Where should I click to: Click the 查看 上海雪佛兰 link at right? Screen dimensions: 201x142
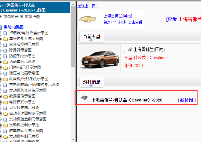coord(183,19)
